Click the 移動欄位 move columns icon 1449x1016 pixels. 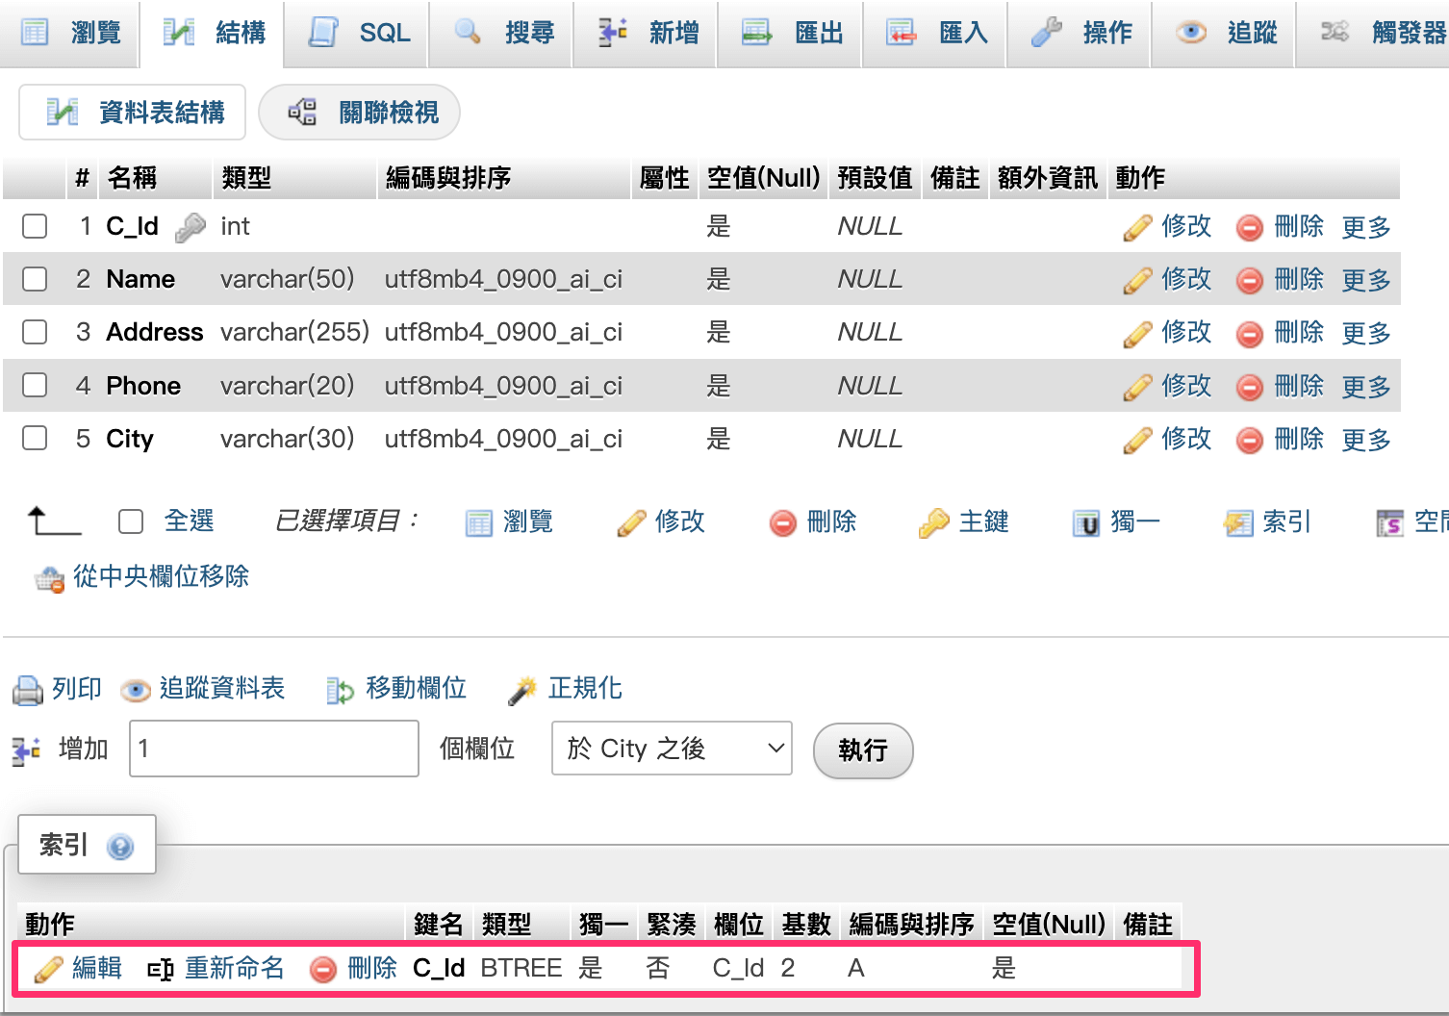pos(340,690)
